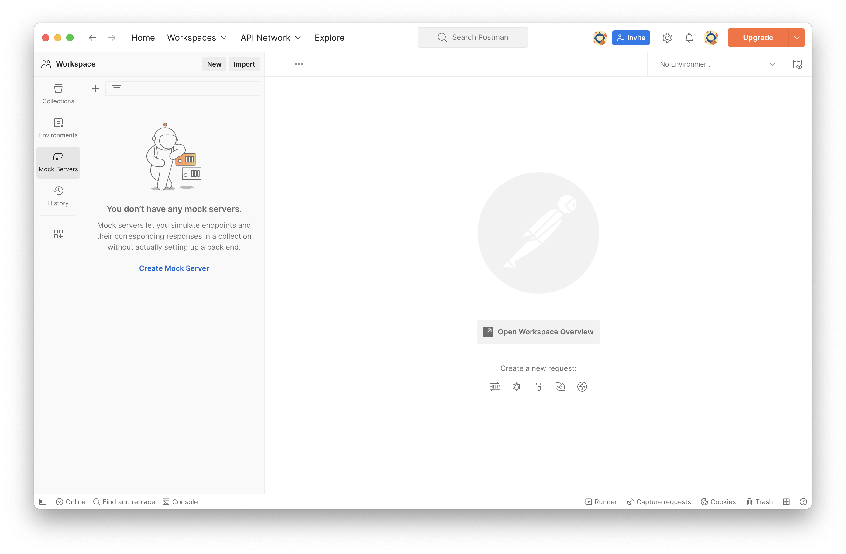Create a new HTTP request
This screenshot has width=846, height=554.
pyautogui.click(x=494, y=386)
